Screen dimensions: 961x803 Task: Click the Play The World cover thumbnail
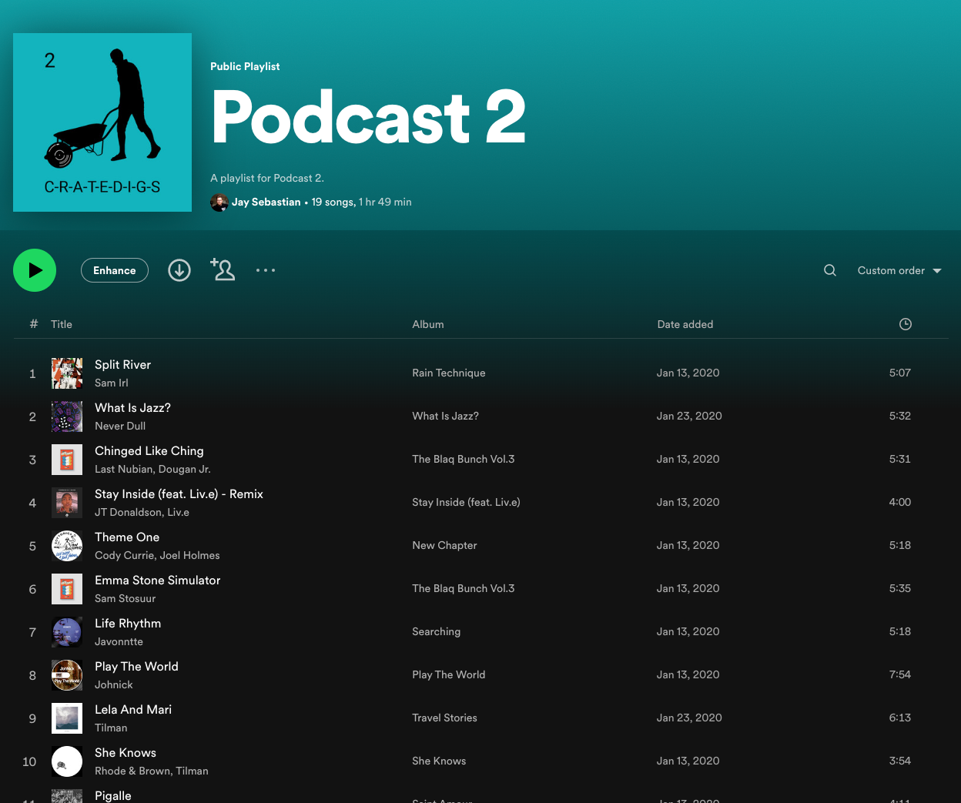pyautogui.click(x=67, y=675)
